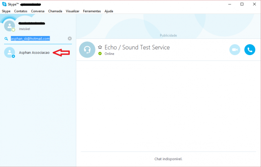Click the Online status text
The width and height of the screenshot is (261, 167).
[109, 53]
